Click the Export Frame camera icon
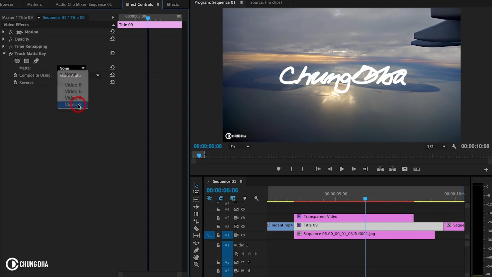Screen dimensions: 492x277 click(x=405, y=169)
